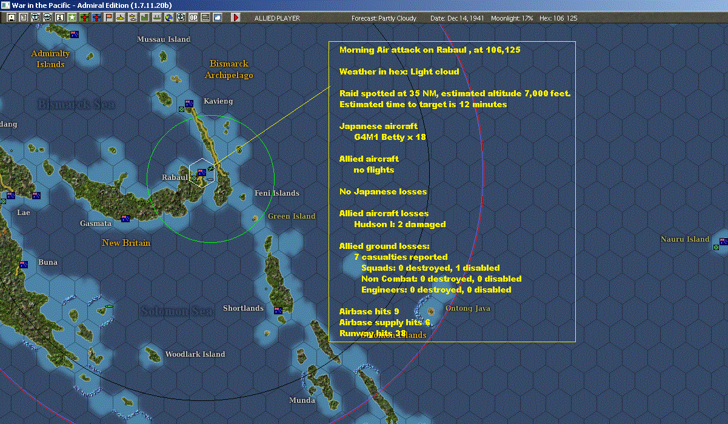Open the single yellow ship icon
728x424 pixels.
pyautogui.click(x=121, y=18)
